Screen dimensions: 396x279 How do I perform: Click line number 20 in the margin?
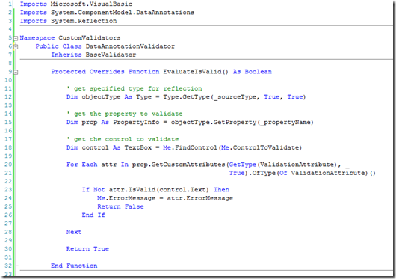point(8,165)
